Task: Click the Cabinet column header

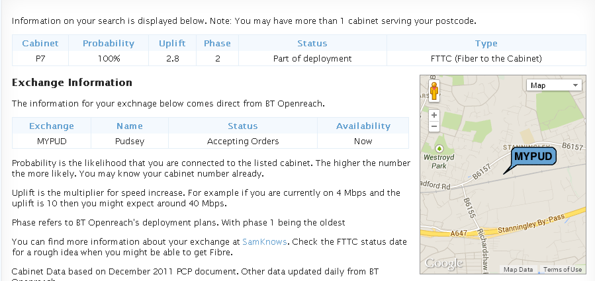Action: pos(40,43)
